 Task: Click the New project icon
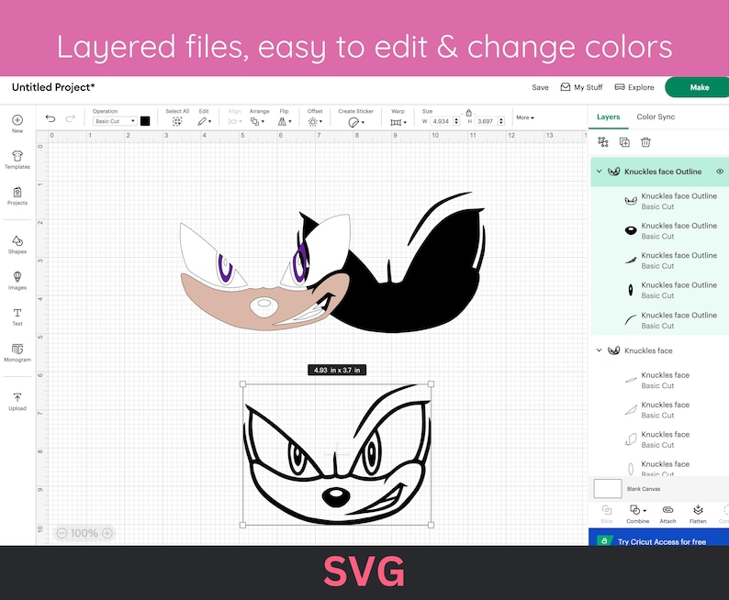pyautogui.click(x=17, y=121)
